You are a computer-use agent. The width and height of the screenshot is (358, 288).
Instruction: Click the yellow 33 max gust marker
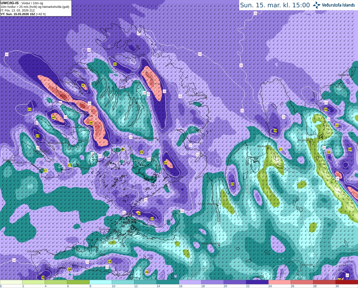pyautogui.click(x=166, y=163)
